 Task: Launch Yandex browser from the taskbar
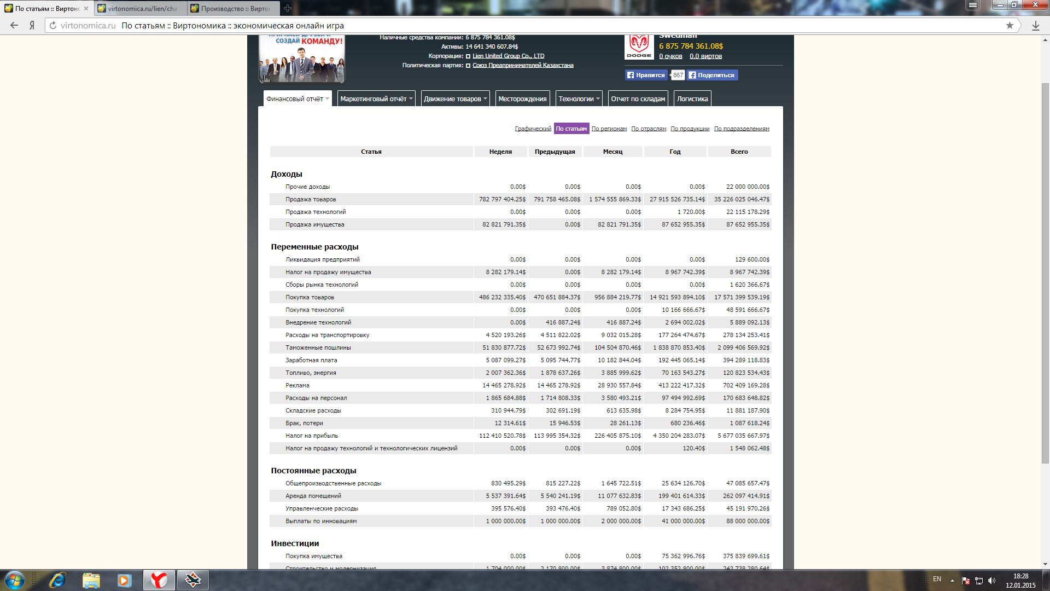(x=159, y=580)
